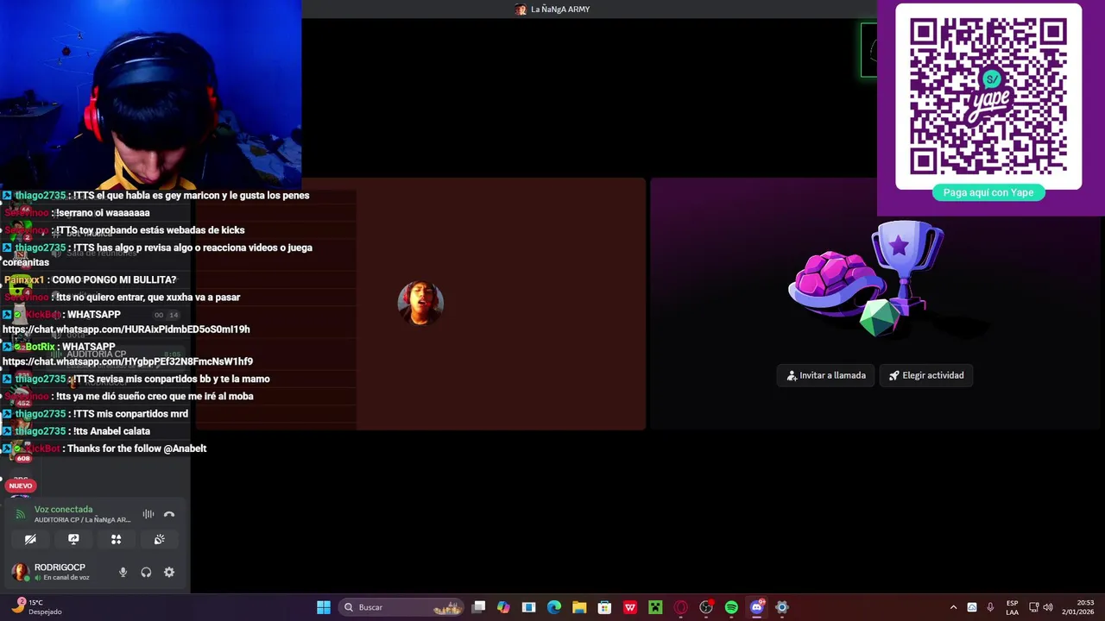
Task: Open the taskbar app icon beside Copilot
Action: [529, 607]
